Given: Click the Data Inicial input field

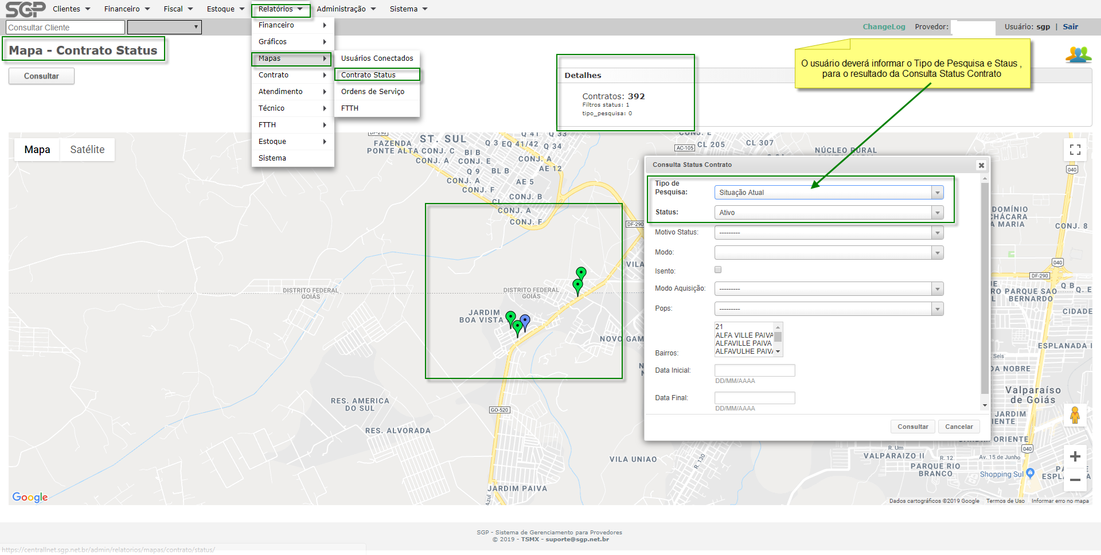Looking at the screenshot, I should tap(755, 370).
